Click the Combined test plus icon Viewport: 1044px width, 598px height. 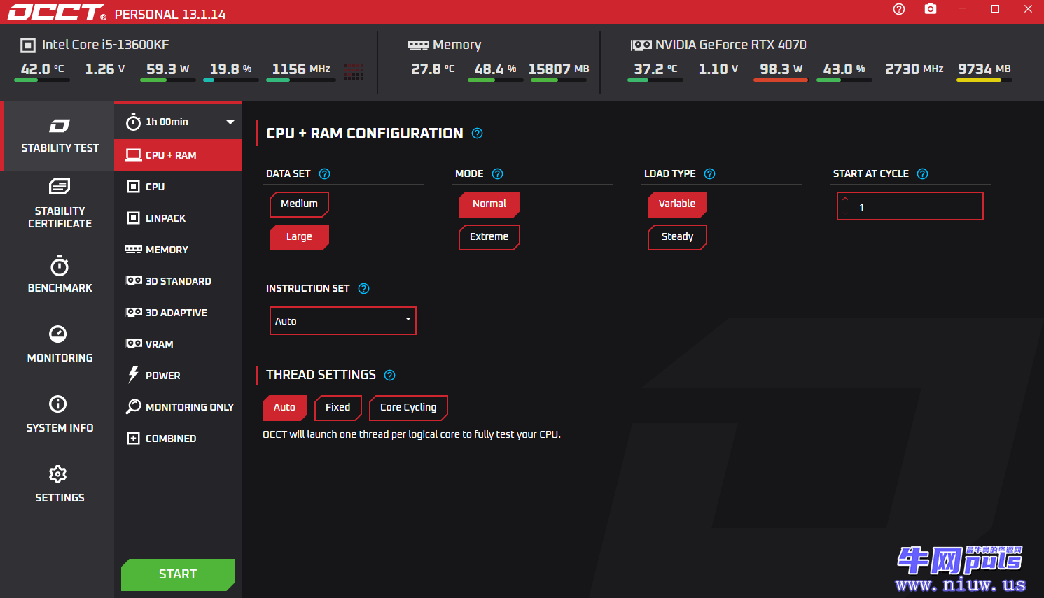click(x=133, y=439)
